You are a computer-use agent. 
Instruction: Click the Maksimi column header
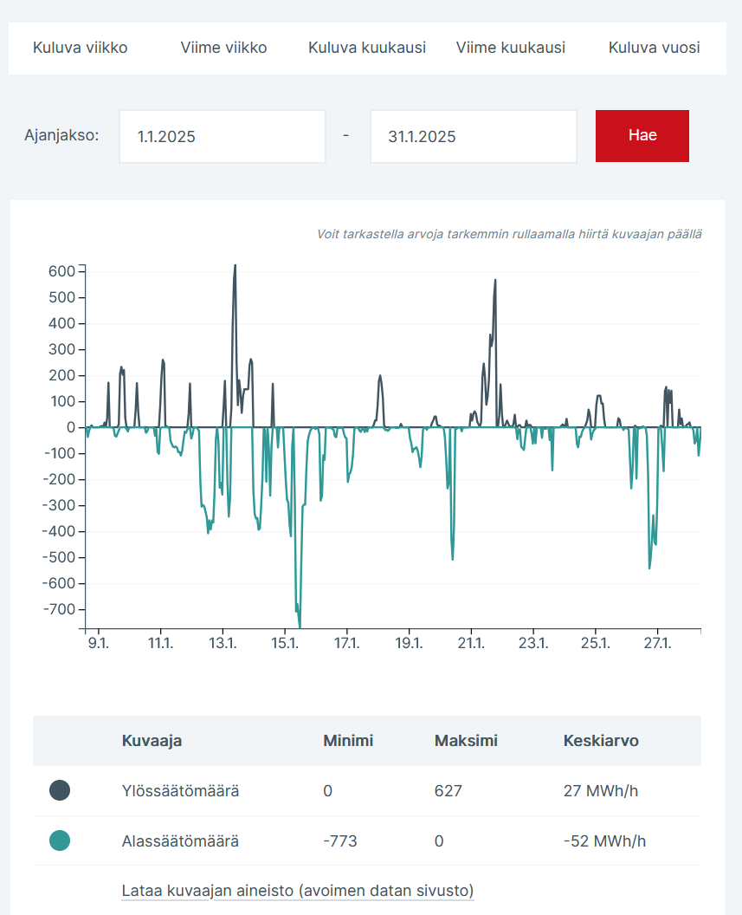tap(466, 741)
